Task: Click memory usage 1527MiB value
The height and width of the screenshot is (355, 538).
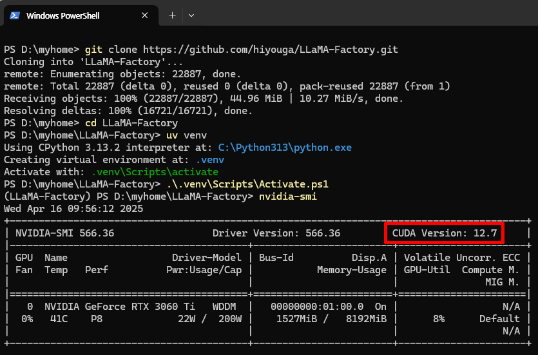Action: [297, 319]
